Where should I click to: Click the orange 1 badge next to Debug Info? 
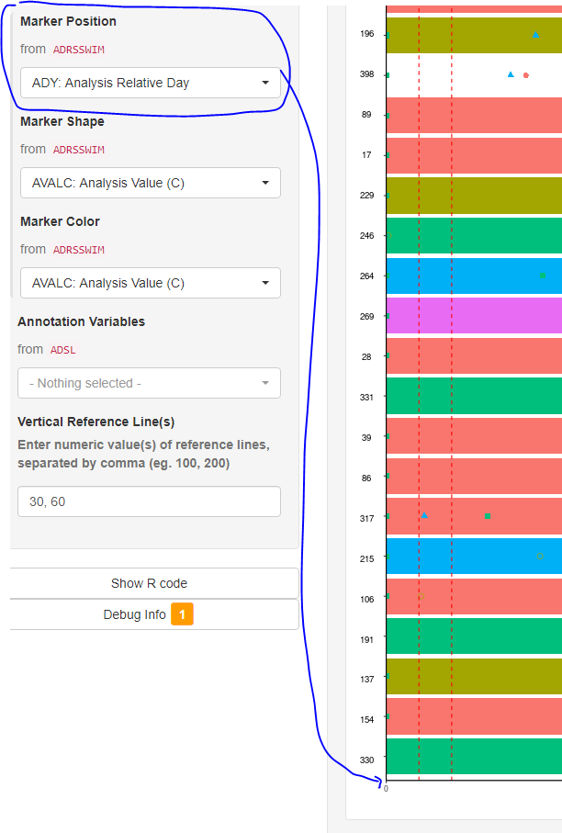click(182, 614)
